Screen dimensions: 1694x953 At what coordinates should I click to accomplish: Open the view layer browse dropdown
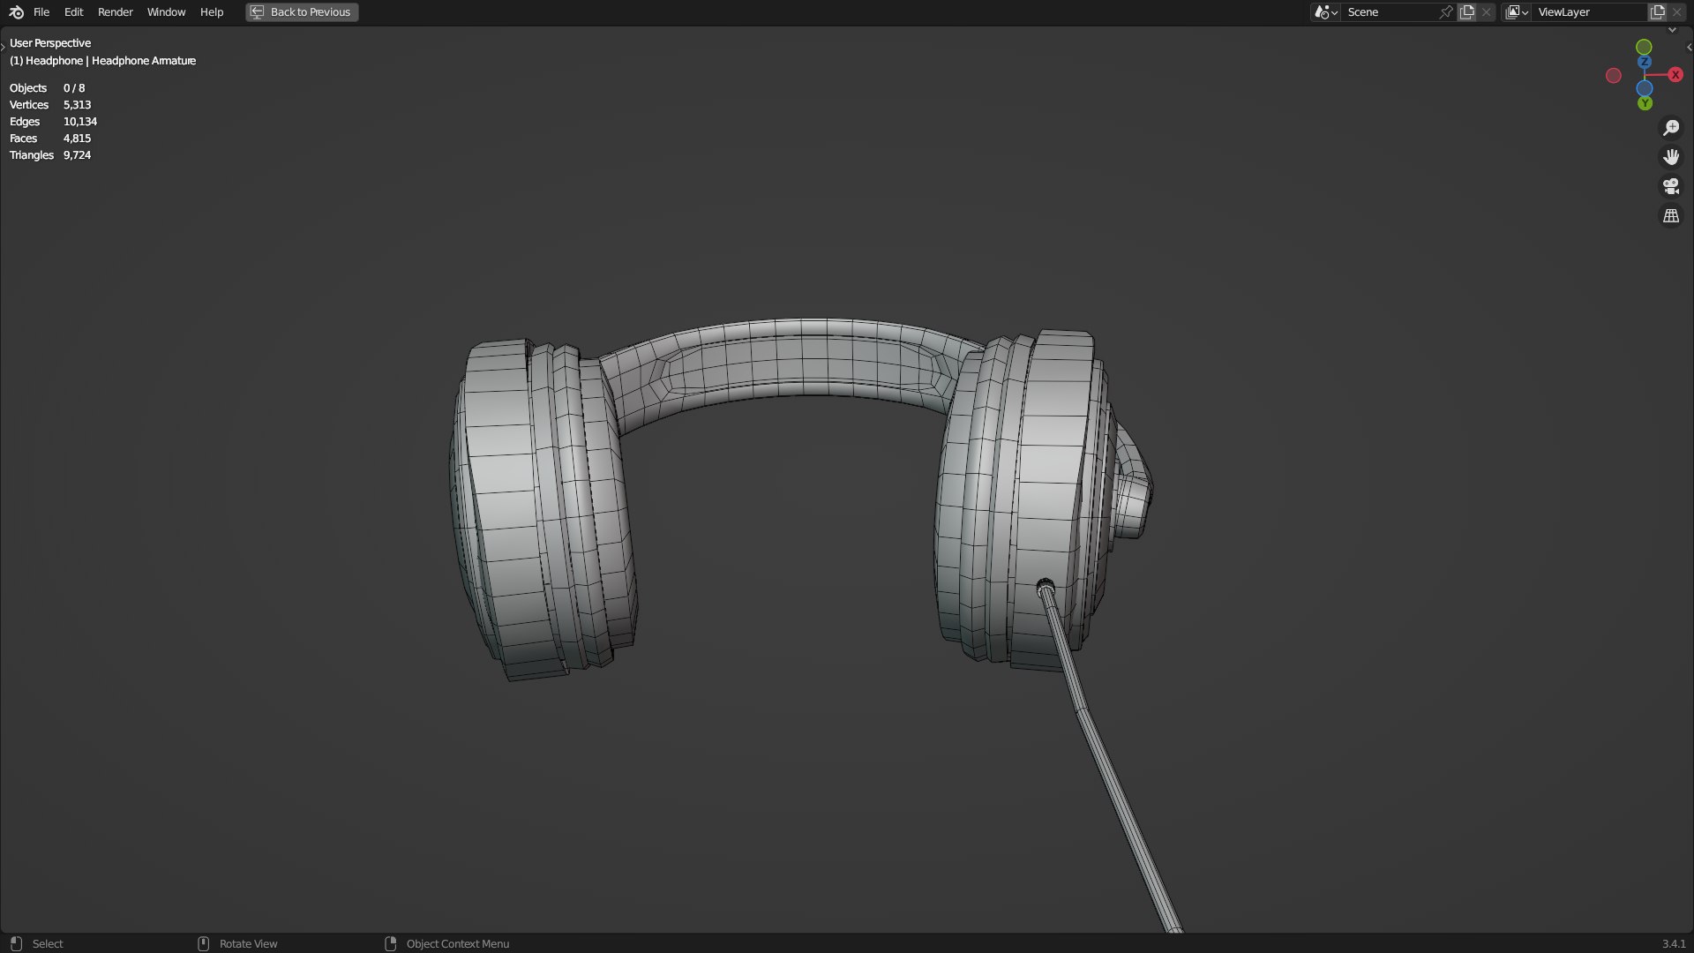(1517, 12)
